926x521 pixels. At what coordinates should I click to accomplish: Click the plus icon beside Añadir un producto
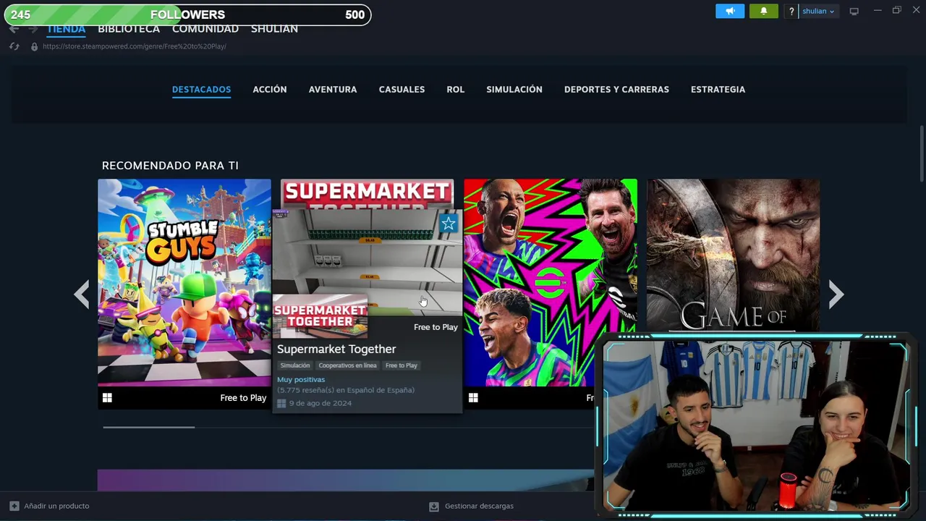tap(14, 506)
